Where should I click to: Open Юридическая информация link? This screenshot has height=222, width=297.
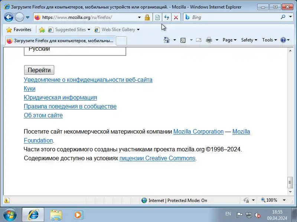[61, 98]
